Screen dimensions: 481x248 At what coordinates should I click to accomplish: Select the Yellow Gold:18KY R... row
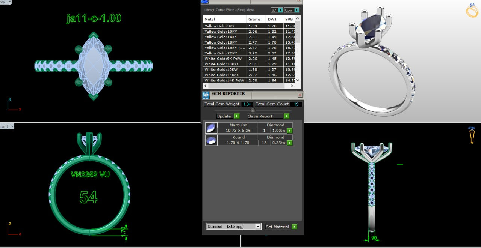249,48
